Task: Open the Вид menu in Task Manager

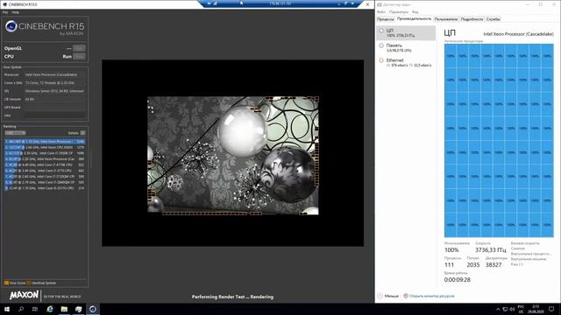Action: [x=415, y=11]
